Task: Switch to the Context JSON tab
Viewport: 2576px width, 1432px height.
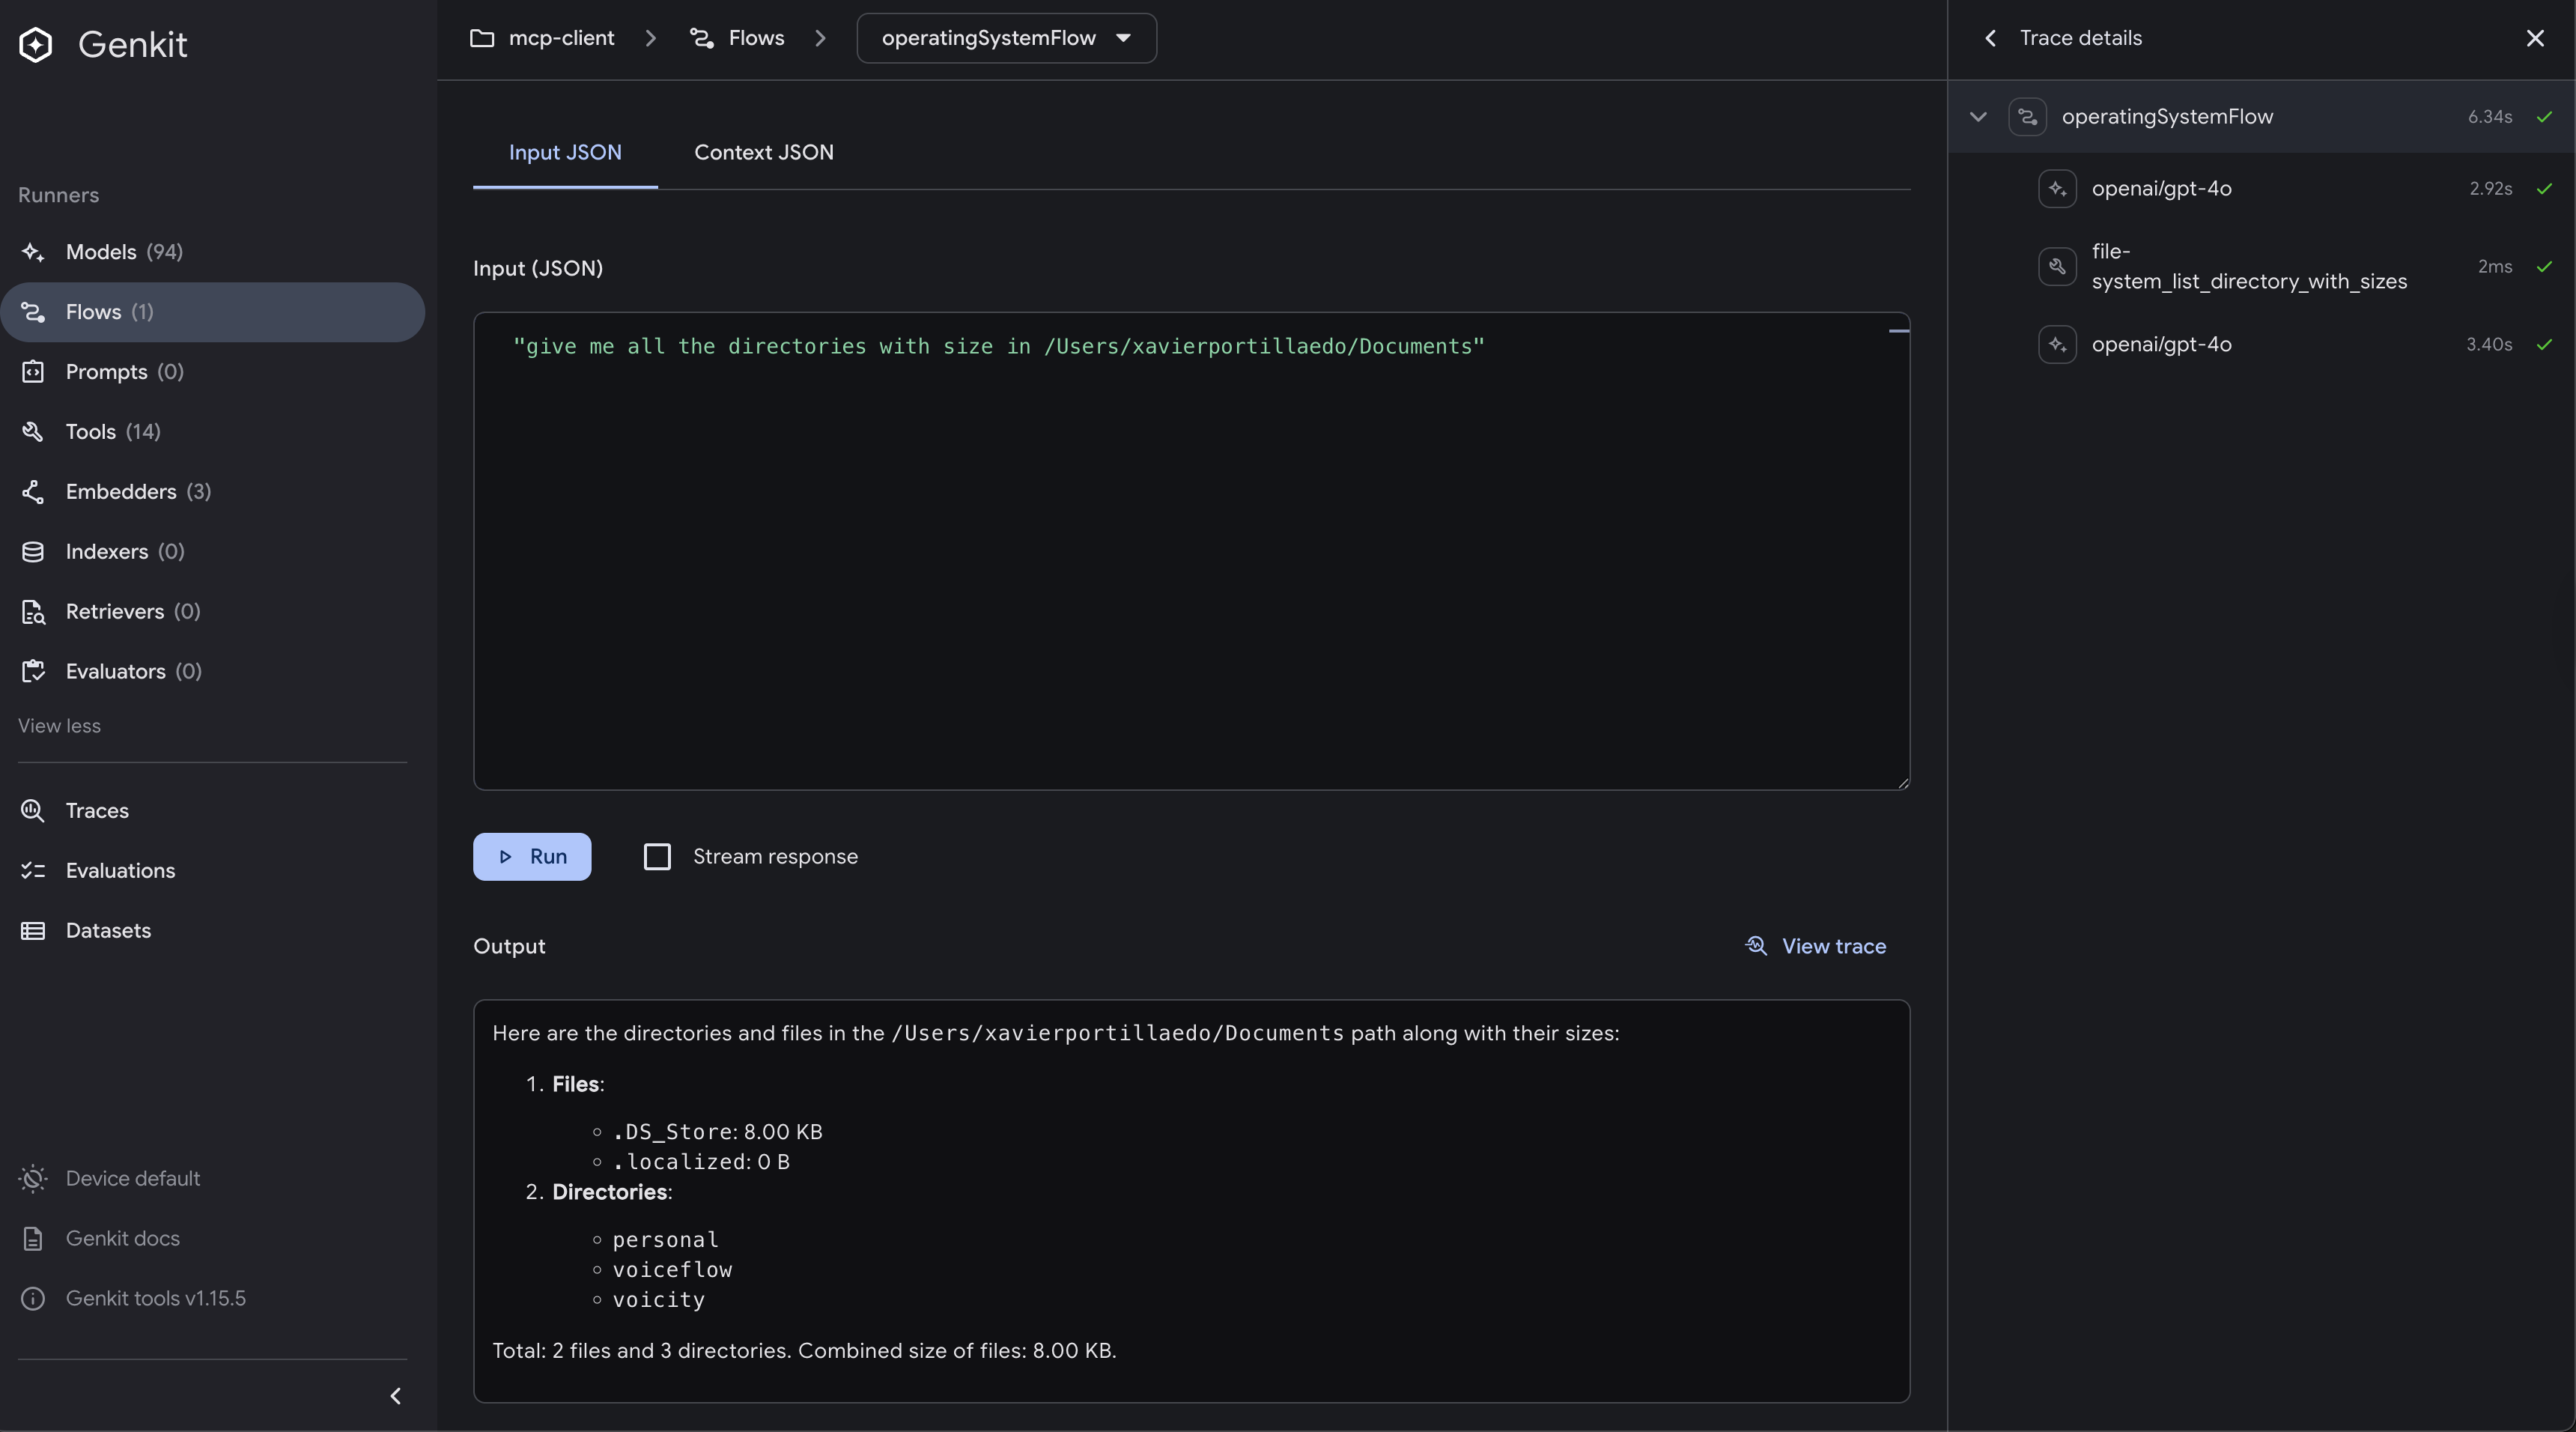Action: 764,153
